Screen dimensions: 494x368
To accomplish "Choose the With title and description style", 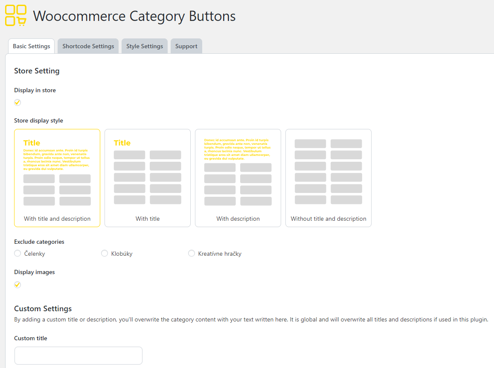I will click(x=57, y=178).
